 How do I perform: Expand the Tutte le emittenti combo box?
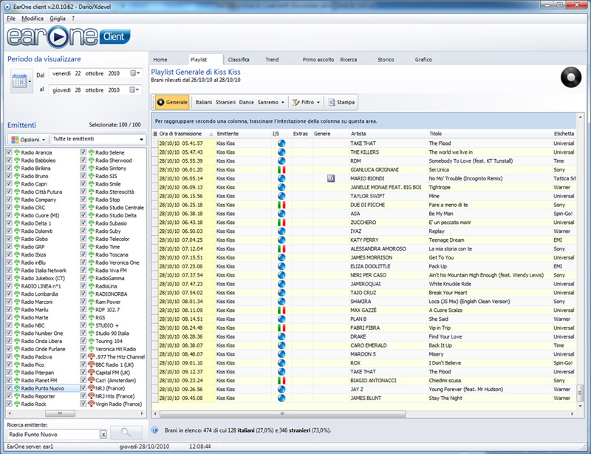pyautogui.click(x=141, y=140)
